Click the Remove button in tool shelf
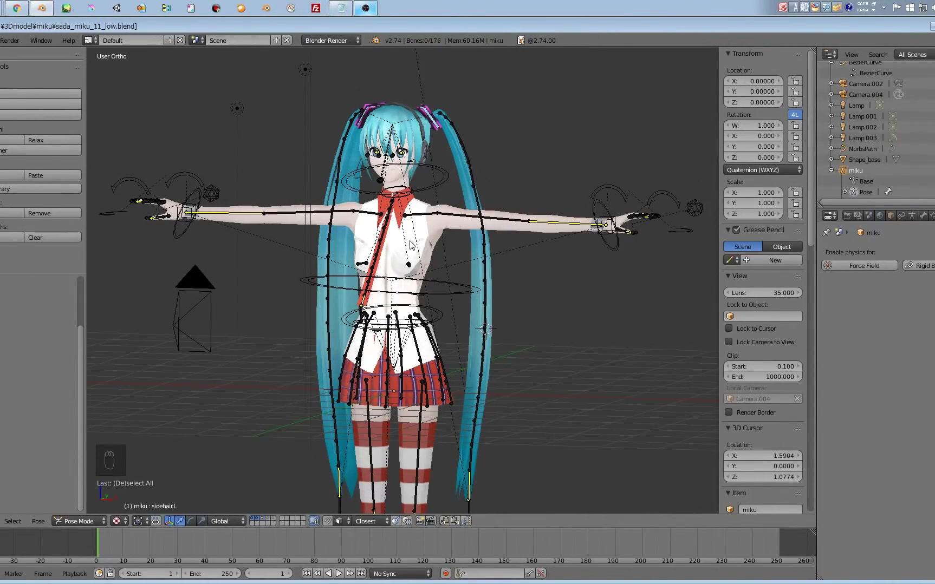This screenshot has width=935, height=584. (53, 213)
